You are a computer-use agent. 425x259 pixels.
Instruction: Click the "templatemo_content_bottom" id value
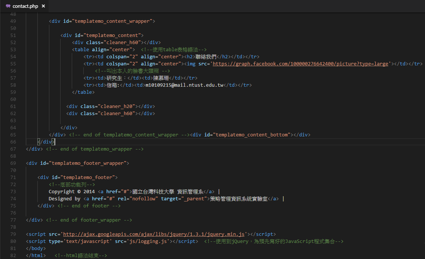point(252,135)
